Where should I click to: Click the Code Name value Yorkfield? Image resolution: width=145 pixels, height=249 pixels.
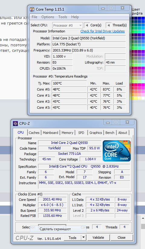pyautogui.click(x=54, y=148)
